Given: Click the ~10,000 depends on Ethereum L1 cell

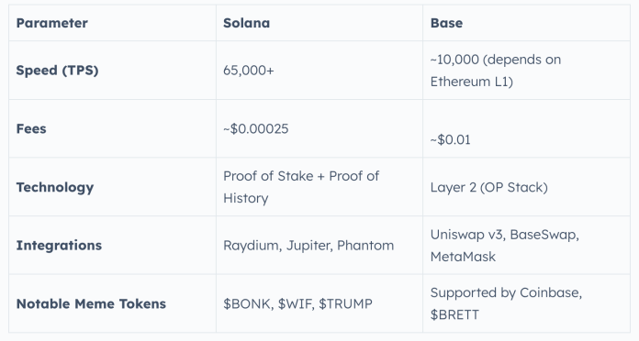Looking at the screenshot, I should 496,71.
